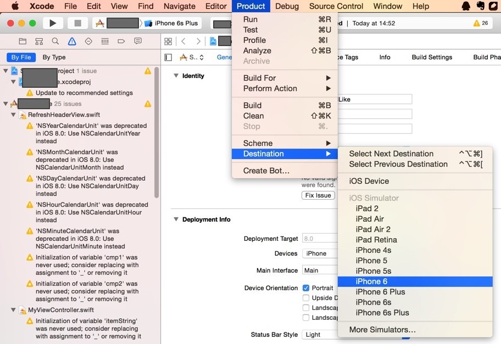Click the Fix Issue button

click(318, 195)
